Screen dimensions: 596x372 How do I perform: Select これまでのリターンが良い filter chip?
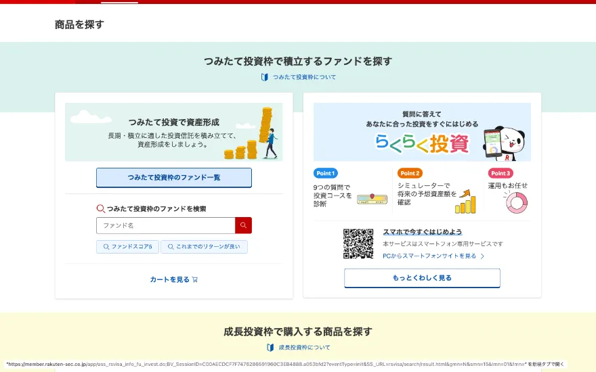point(204,247)
